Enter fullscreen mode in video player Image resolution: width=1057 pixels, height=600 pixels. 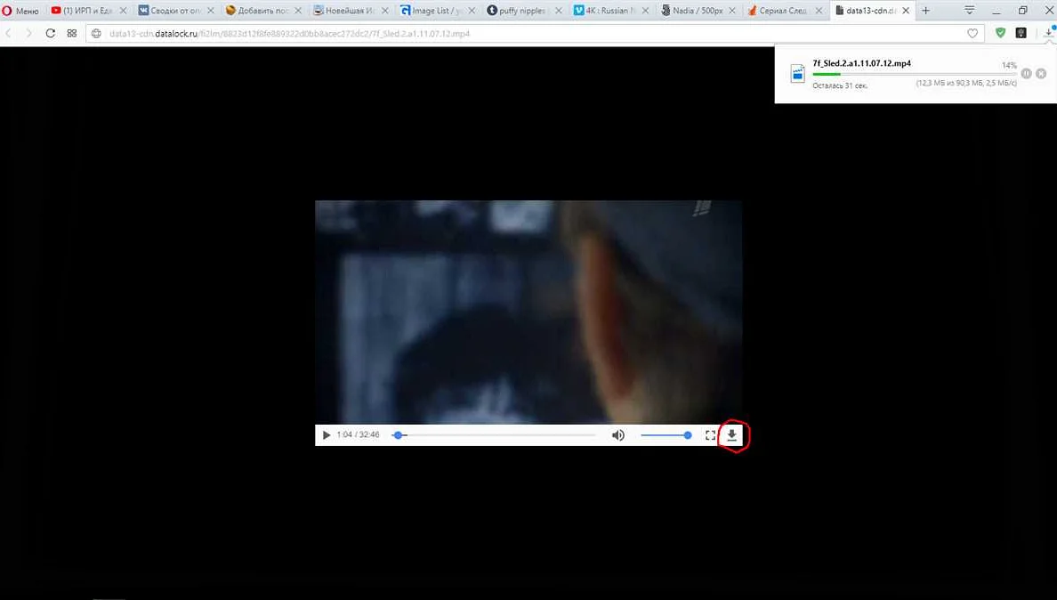710,435
